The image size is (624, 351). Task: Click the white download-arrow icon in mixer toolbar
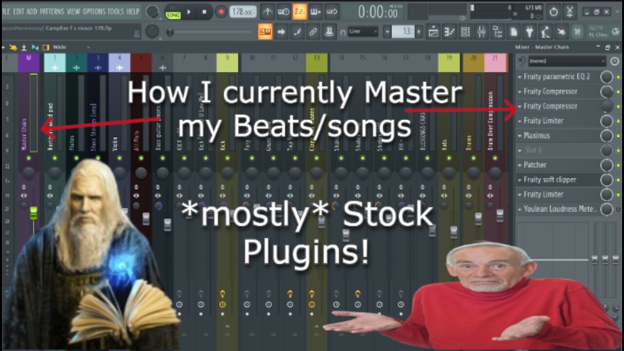tap(24, 47)
